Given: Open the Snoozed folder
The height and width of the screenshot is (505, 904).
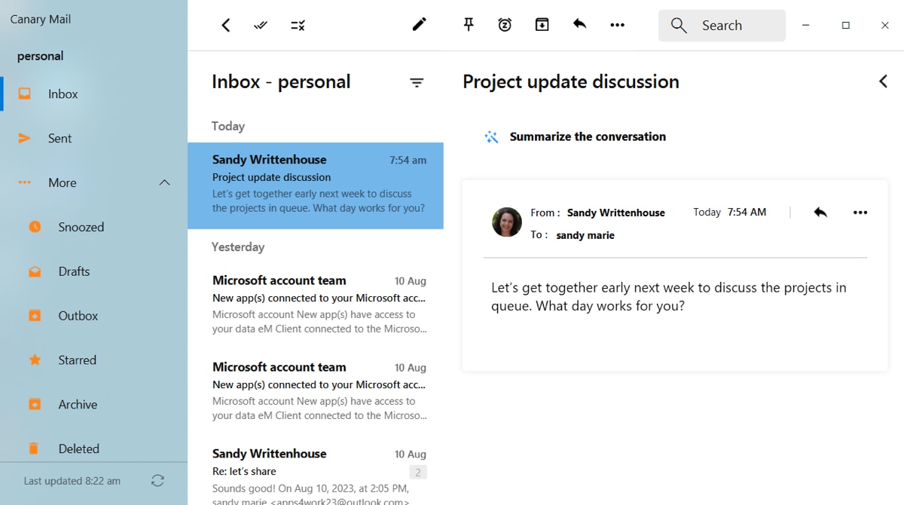Looking at the screenshot, I should 81,226.
